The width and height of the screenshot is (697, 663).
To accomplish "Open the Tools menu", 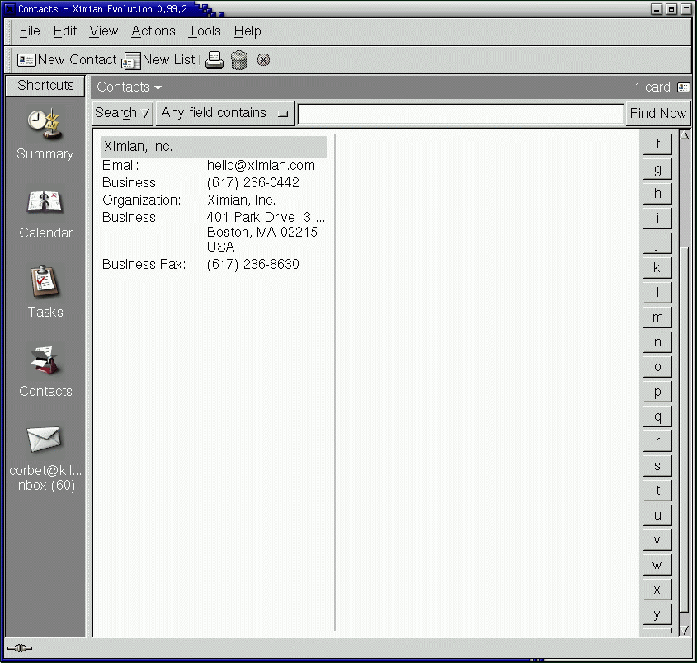I will click(204, 31).
